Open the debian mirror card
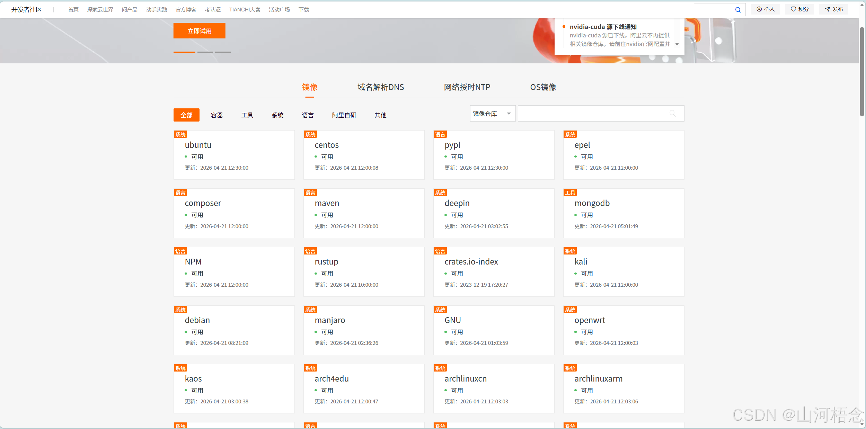The width and height of the screenshot is (866, 429). [x=234, y=330]
